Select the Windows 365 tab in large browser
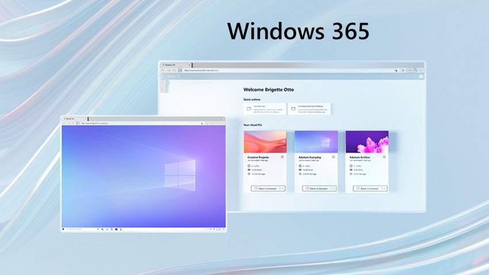Screen dimensions: 489x275 pyautogui.click(x=176, y=65)
